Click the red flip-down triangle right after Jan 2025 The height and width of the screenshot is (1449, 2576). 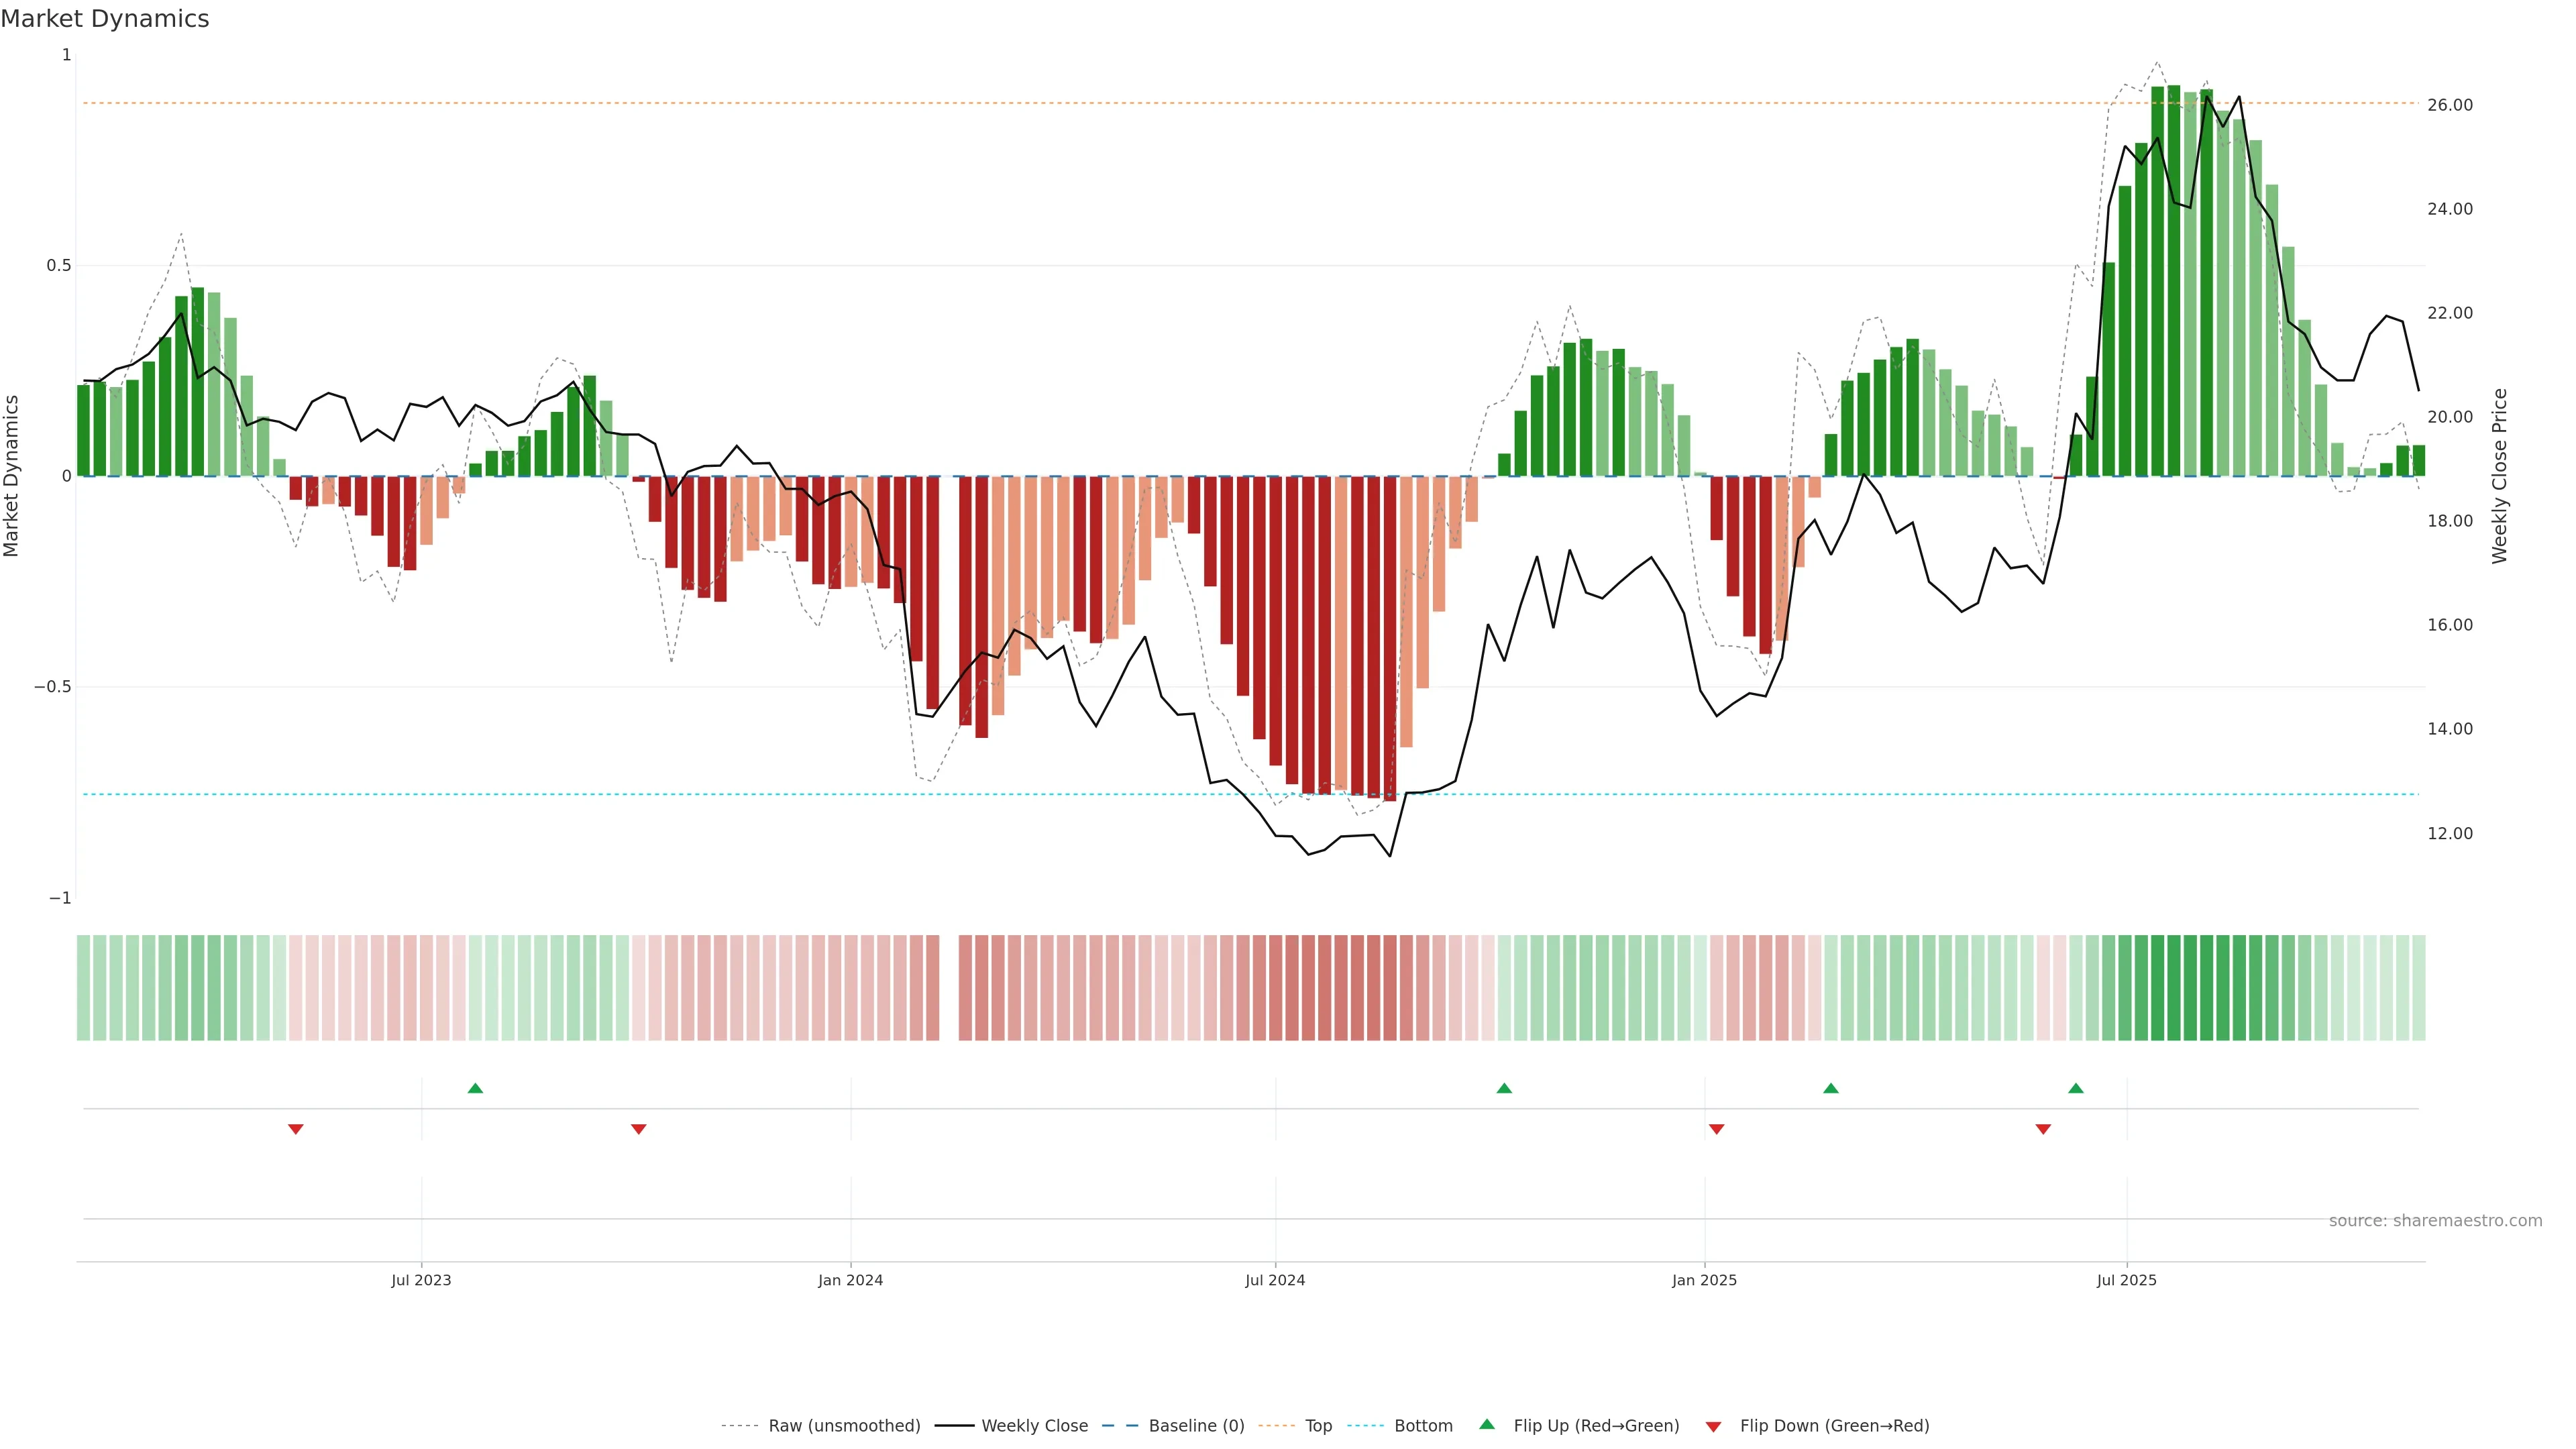(1717, 1129)
